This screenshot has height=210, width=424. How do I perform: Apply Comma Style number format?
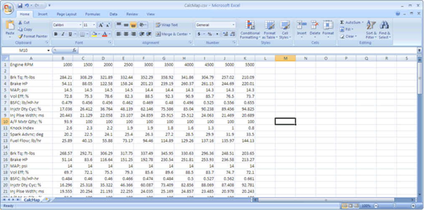tap(217, 34)
